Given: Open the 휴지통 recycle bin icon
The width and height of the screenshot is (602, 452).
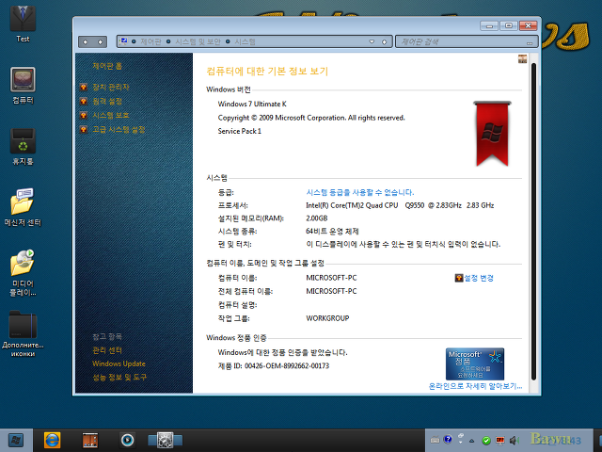Looking at the screenshot, I should tap(23, 147).
